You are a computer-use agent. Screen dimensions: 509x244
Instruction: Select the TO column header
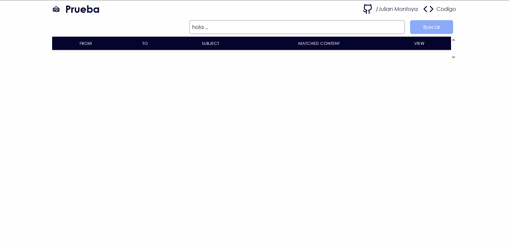[x=145, y=44]
